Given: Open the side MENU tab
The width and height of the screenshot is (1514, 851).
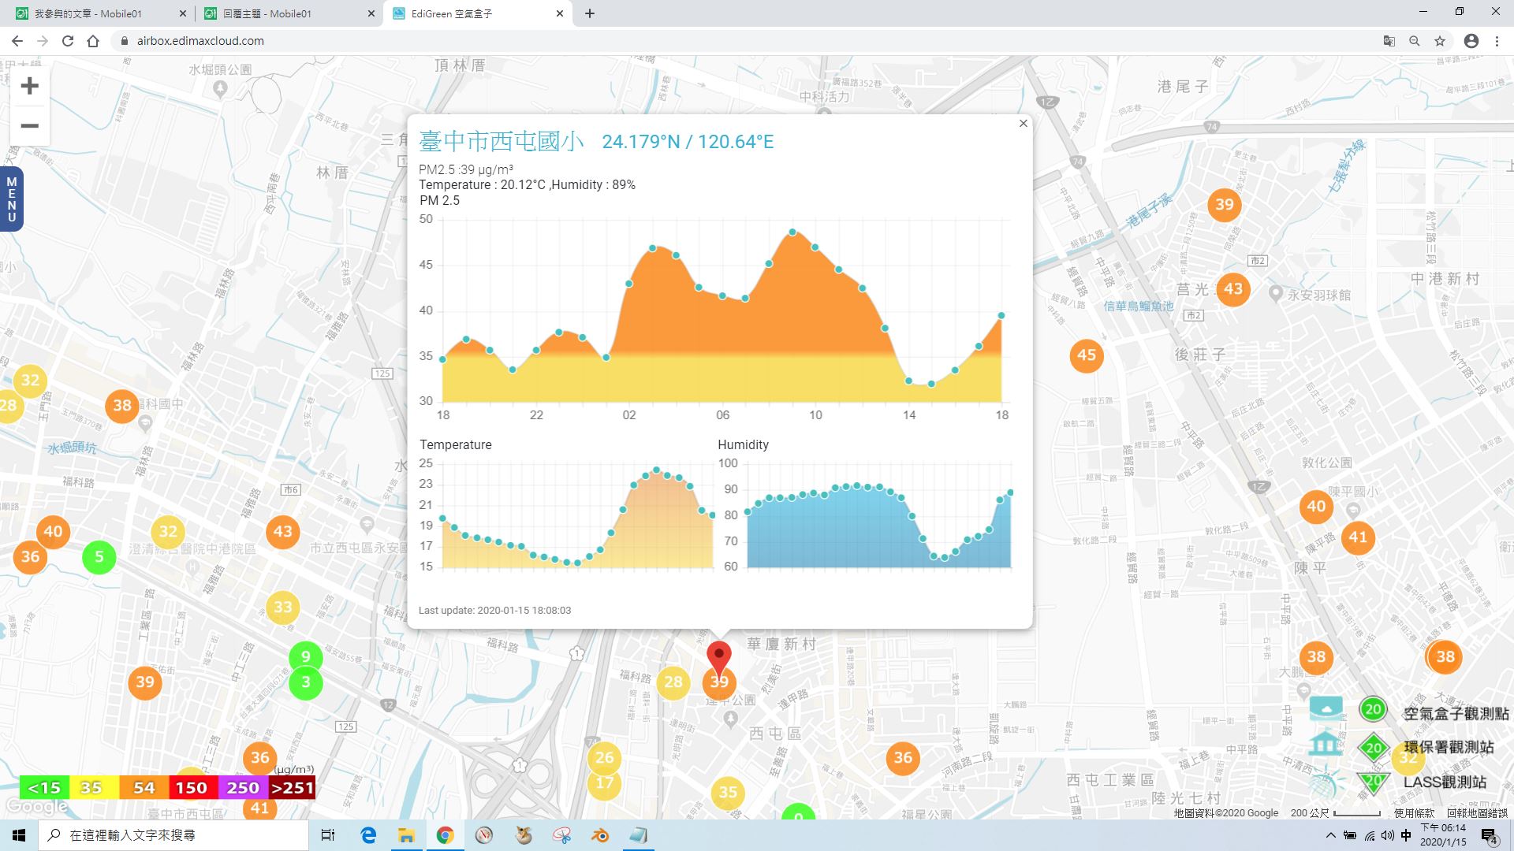Looking at the screenshot, I should [11, 199].
